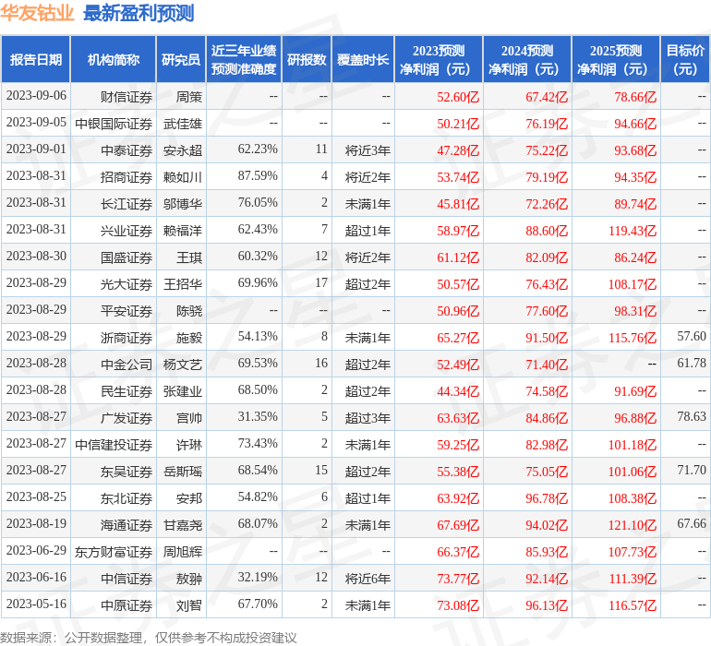Viewport: 711px width, 646px height.
Task: Click the 华友钴业 title text
Action: (37, 13)
